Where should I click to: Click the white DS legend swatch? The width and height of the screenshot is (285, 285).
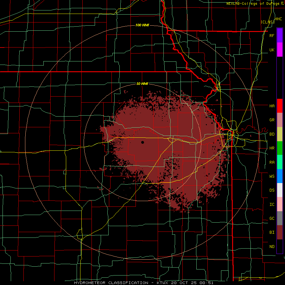coord(280,190)
